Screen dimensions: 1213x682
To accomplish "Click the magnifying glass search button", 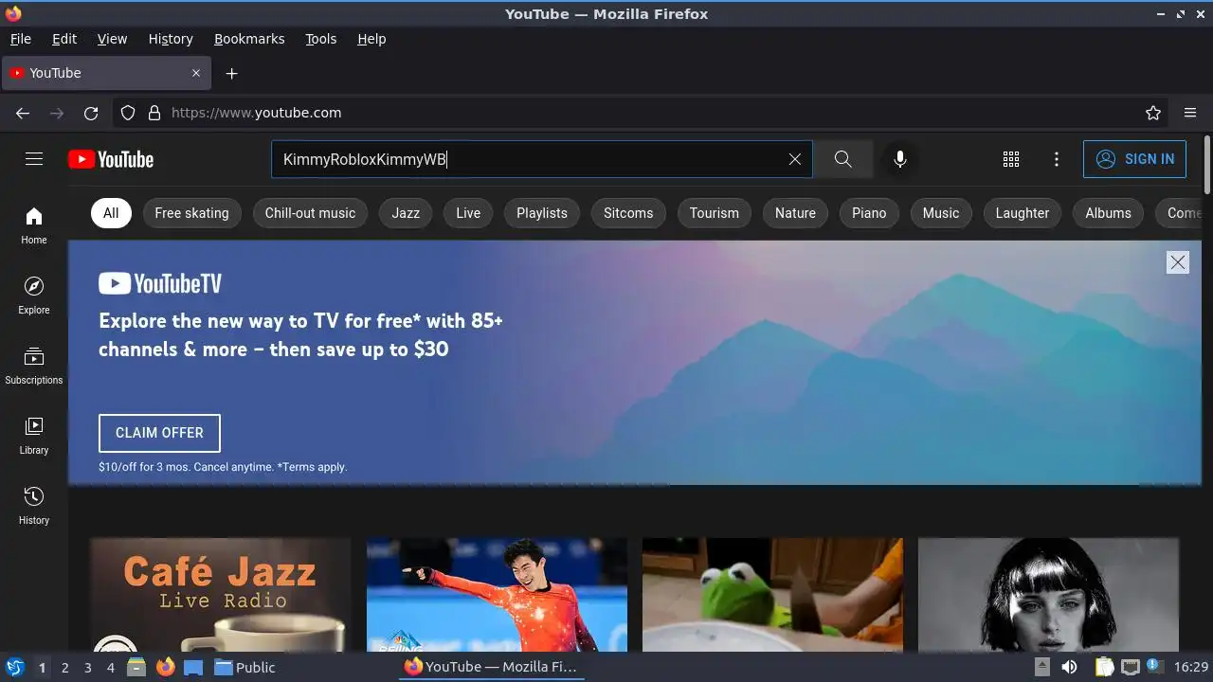I will pyautogui.click(x=842, y=159).
